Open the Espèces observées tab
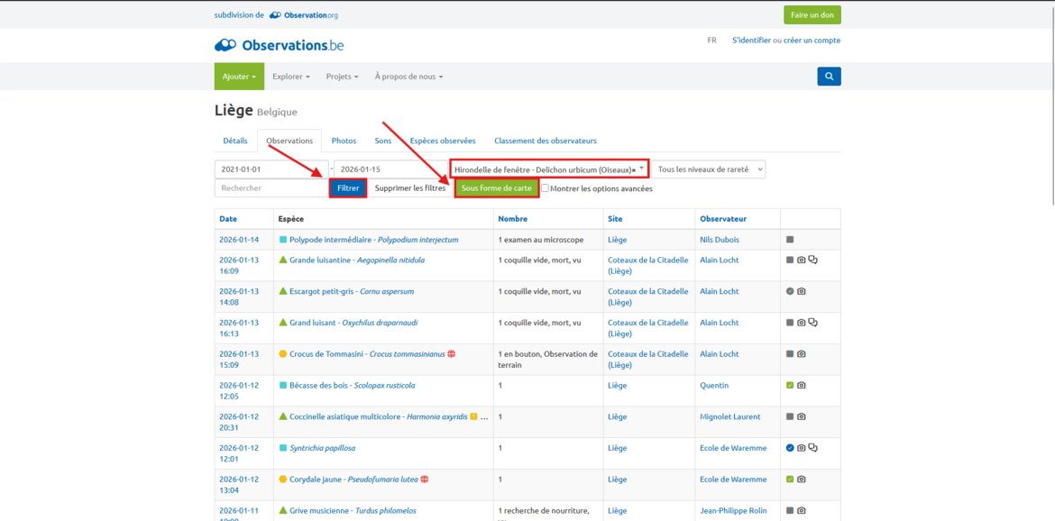This screenshot has height=521, width=1055. pyautogui.click(x=443, y=141)
